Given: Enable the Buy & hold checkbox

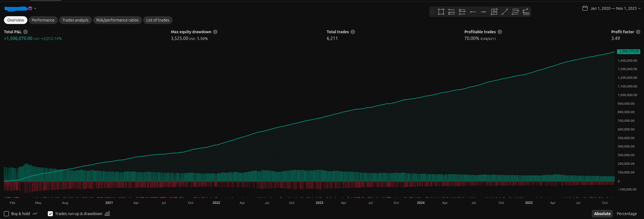Looking at the screenshot, I should click(6, 214).
